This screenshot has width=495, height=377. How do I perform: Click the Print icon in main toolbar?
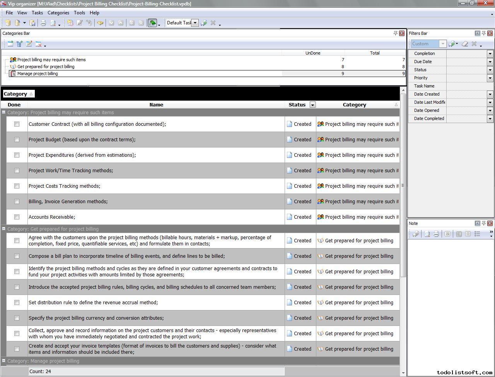click(43, 23)
